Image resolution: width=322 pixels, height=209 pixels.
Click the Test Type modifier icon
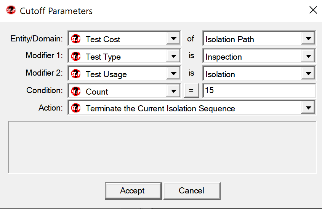76,56
